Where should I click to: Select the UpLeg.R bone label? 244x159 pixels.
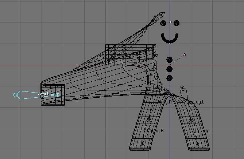163,102
